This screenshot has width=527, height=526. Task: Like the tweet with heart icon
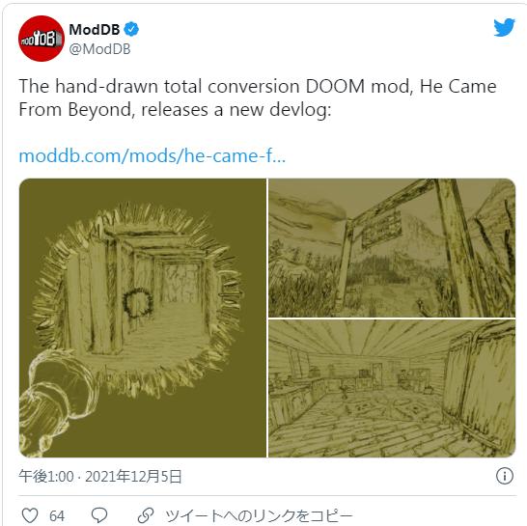30,515
